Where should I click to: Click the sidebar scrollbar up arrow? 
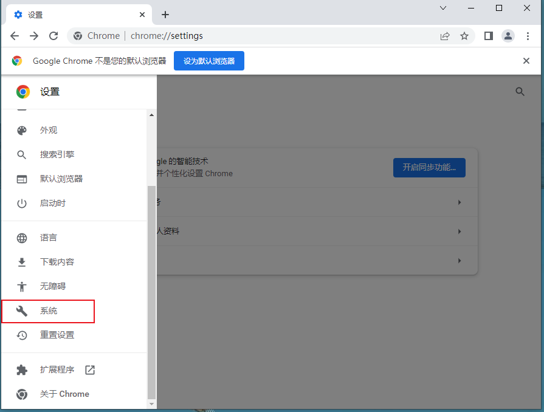[x=151, y=115]
